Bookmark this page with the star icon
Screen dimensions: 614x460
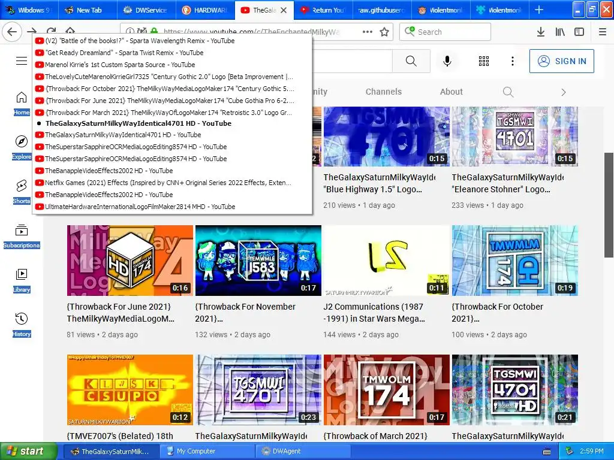[384, 32]
